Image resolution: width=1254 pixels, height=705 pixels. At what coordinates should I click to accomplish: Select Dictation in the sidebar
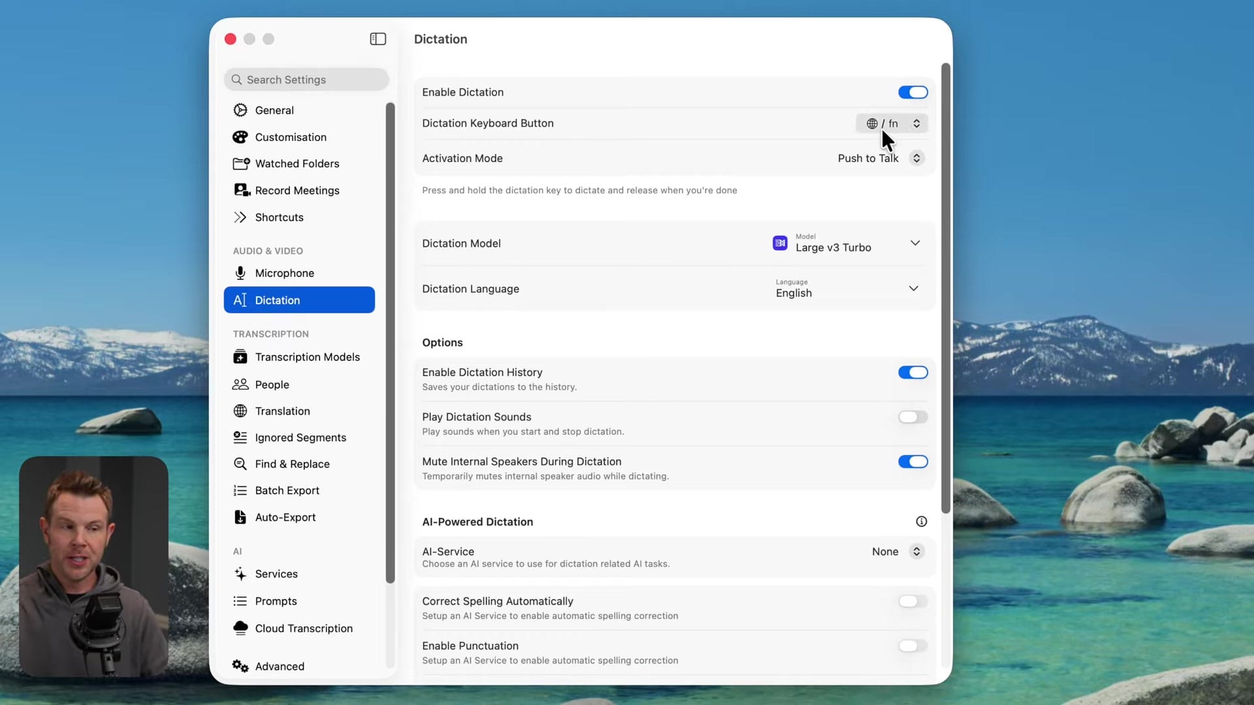pos(299,300)
